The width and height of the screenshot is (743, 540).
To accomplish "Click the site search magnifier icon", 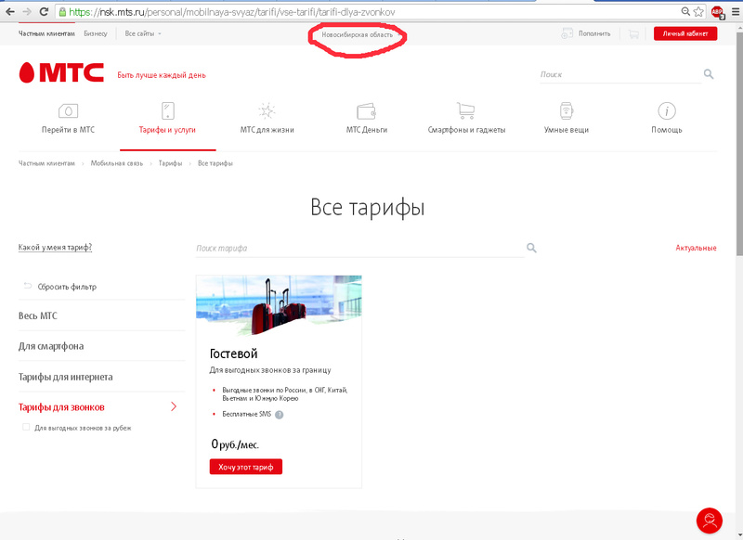I will coord(709,74).
